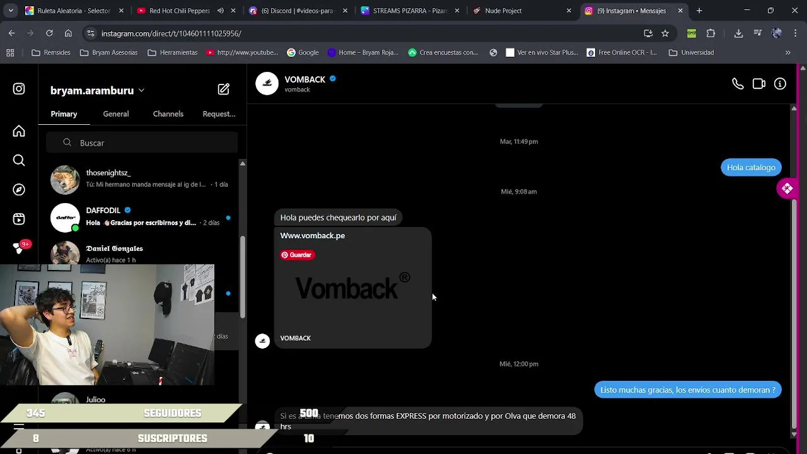
Task: Open Universidad bookmark folder
Action: (691, 52)
